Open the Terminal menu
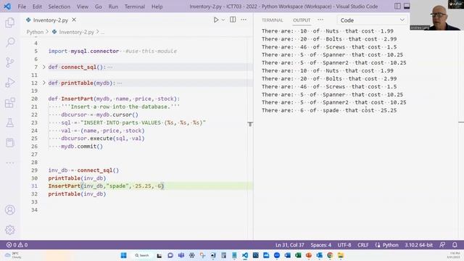 coord(135,7)
